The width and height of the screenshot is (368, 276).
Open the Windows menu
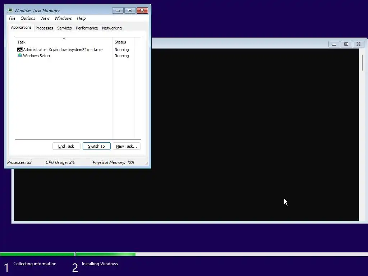(63, 18)
